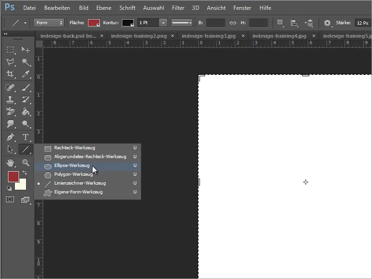
Task: Choose Abgerundetes-Rechteck-Werkzeug from flyout
Action: (87, 157)
